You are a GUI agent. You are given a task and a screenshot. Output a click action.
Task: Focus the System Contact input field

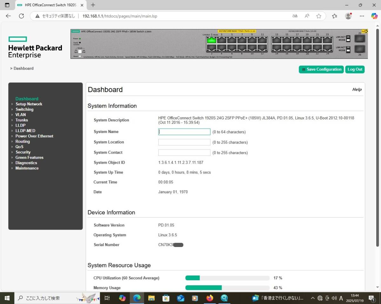pyautogui.click(x=184, y=153)
